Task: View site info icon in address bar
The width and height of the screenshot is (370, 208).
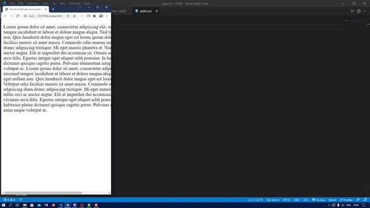Action: pyautogui.click(x=25, y=16)
